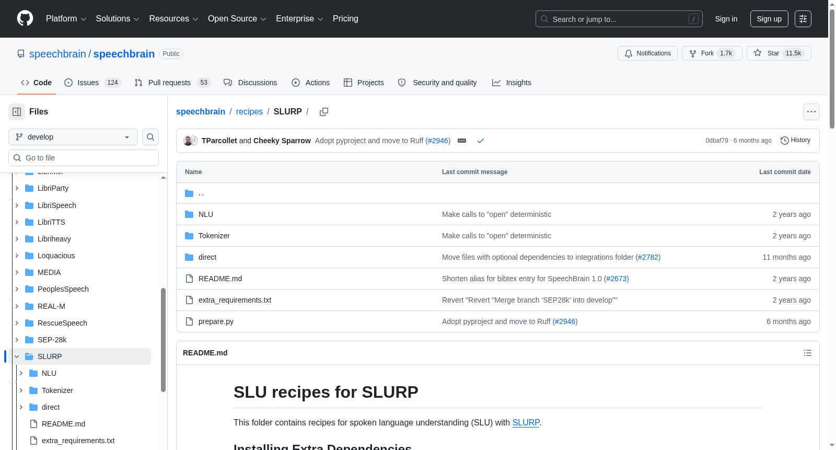Screen dimensions: 836x450
Task: Expand the commit message ellipsis
Action: pos(462,141)
